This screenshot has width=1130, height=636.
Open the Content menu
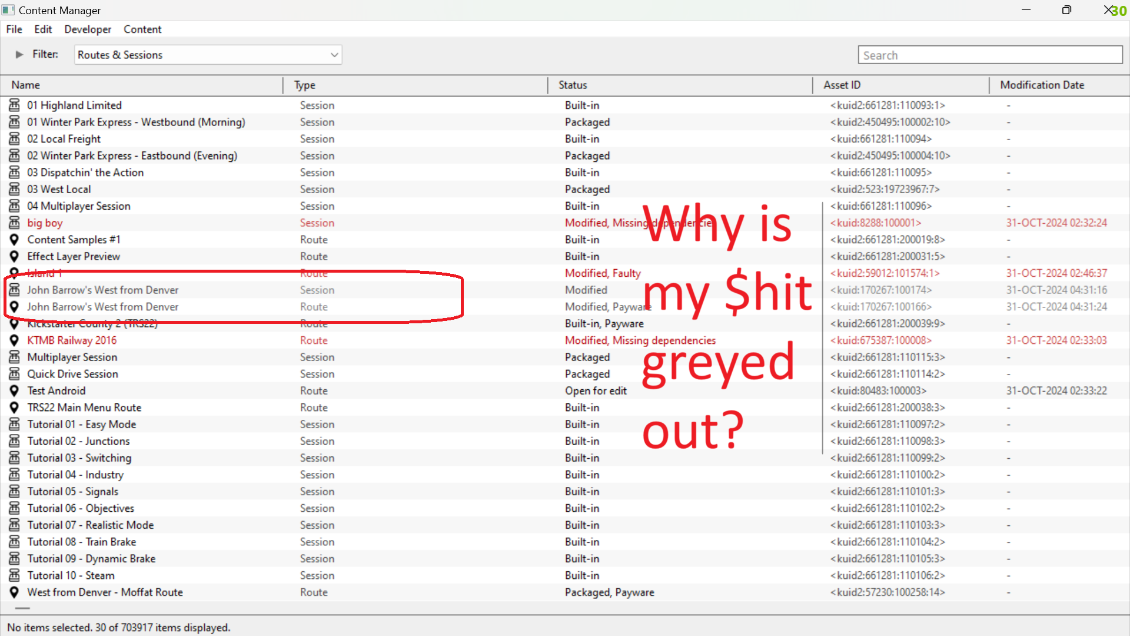(x=142, y=29)
